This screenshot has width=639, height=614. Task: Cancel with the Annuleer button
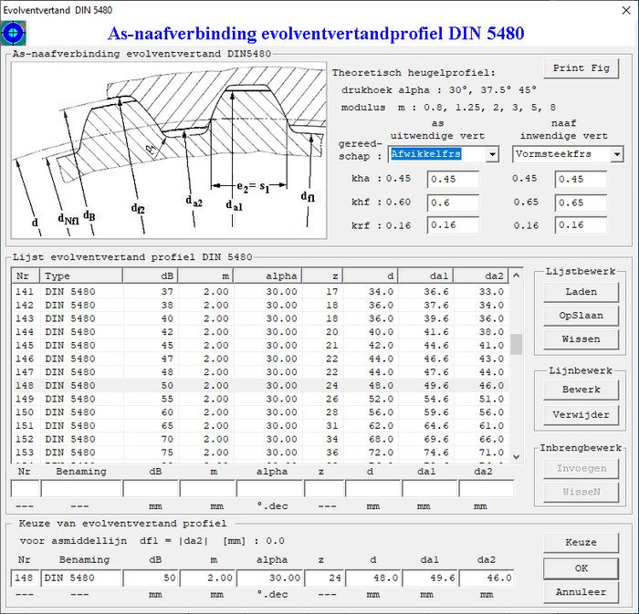click(581, 592)
